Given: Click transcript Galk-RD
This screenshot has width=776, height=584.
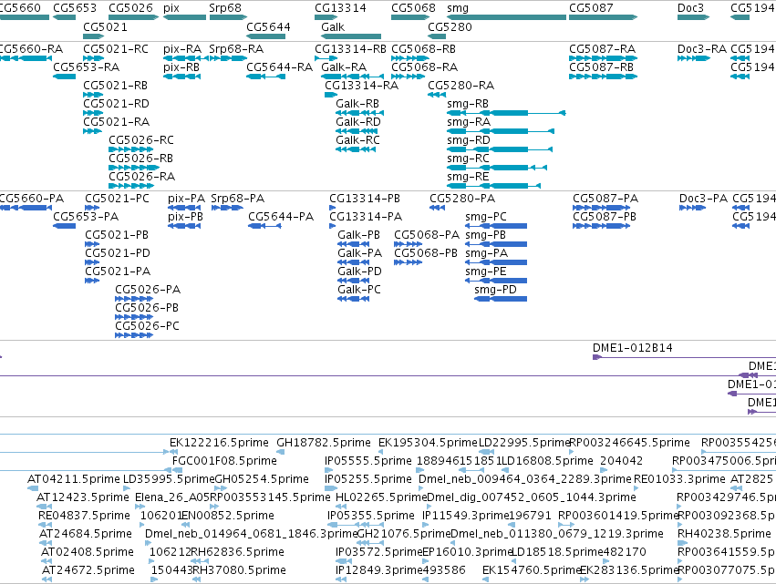Looking at the screenshot, I should (x=357, y=131).
